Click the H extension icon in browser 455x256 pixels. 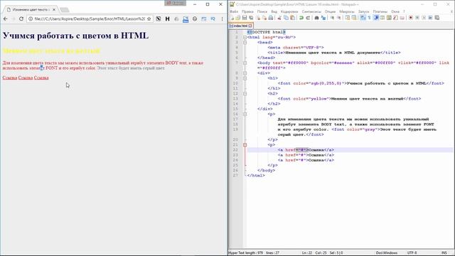(168, 19)
